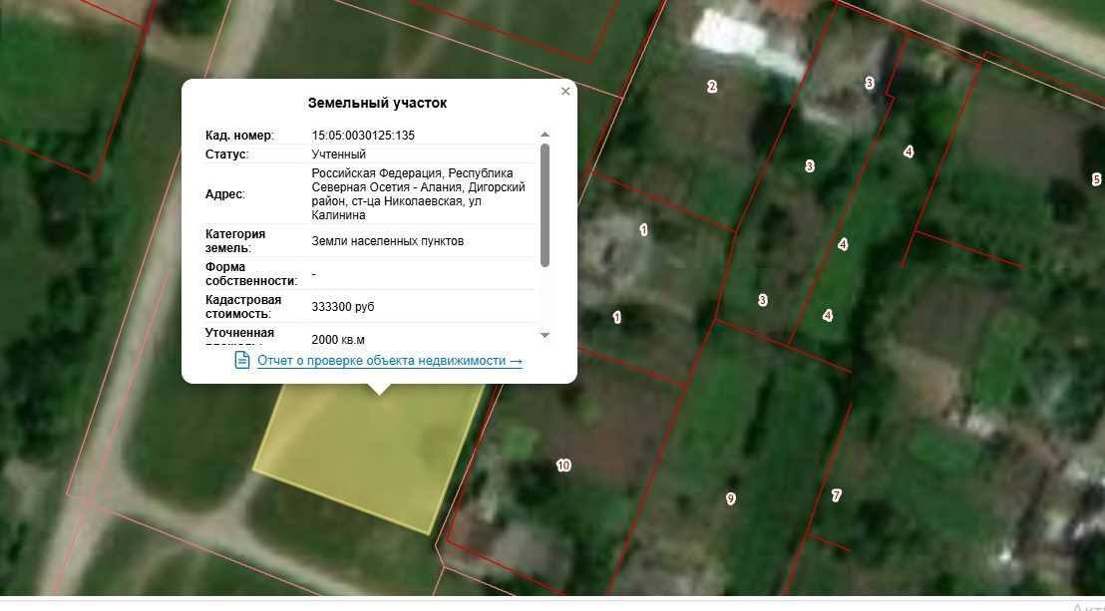Click the area value 2000 кв.м
Screen dimensions: 1105x611
click(x=338, y=340)
